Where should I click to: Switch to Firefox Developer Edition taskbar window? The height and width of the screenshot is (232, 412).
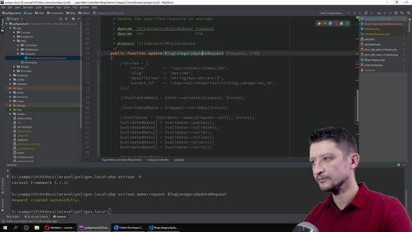pos(128,227)
